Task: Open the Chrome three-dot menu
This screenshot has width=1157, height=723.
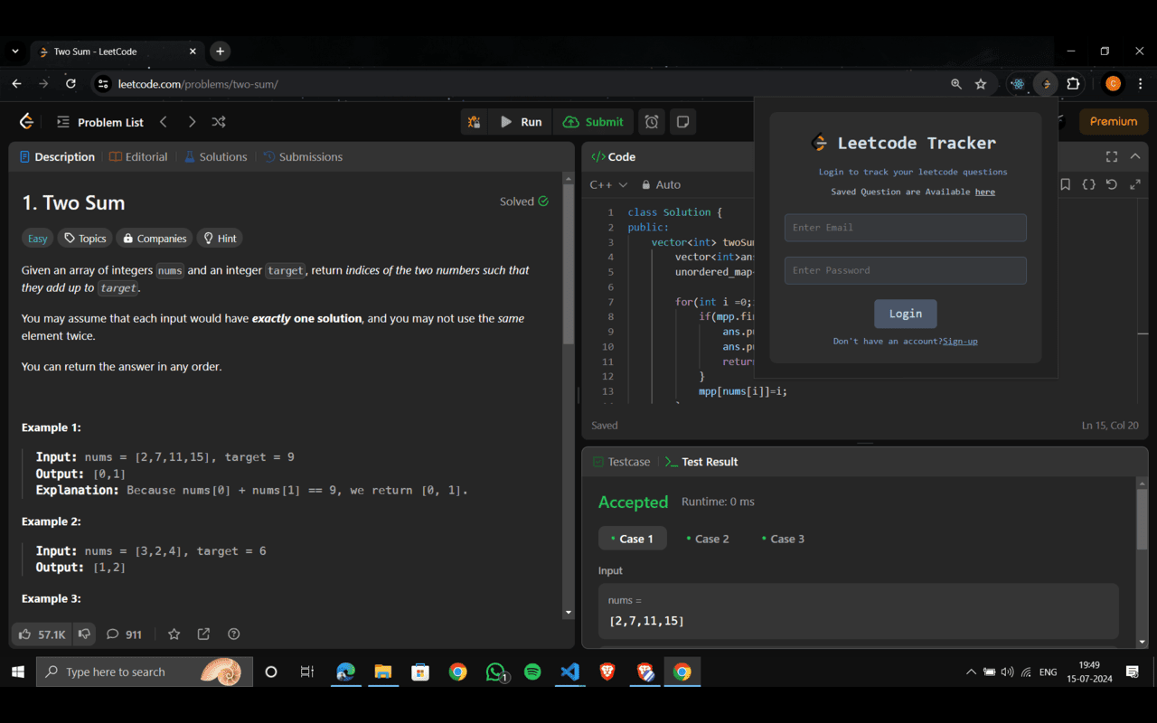Action: pyautogui.click(x=1140, y=84)
